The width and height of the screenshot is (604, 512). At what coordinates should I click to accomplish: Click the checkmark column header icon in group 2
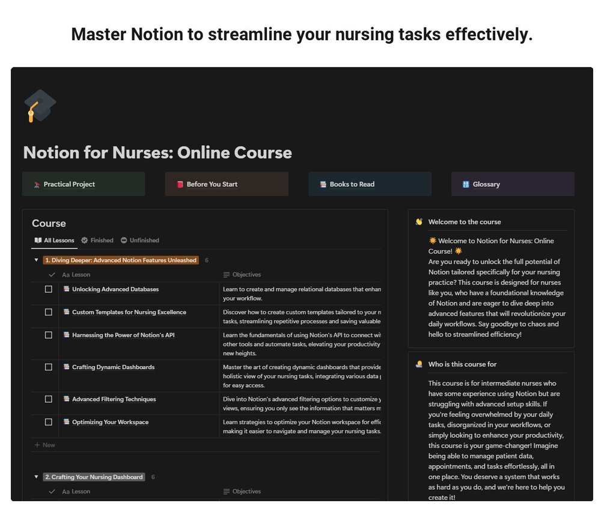coord(52,492)
